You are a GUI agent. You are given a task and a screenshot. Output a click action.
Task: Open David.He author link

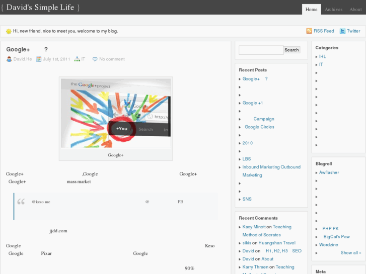(x=23, y=59)
